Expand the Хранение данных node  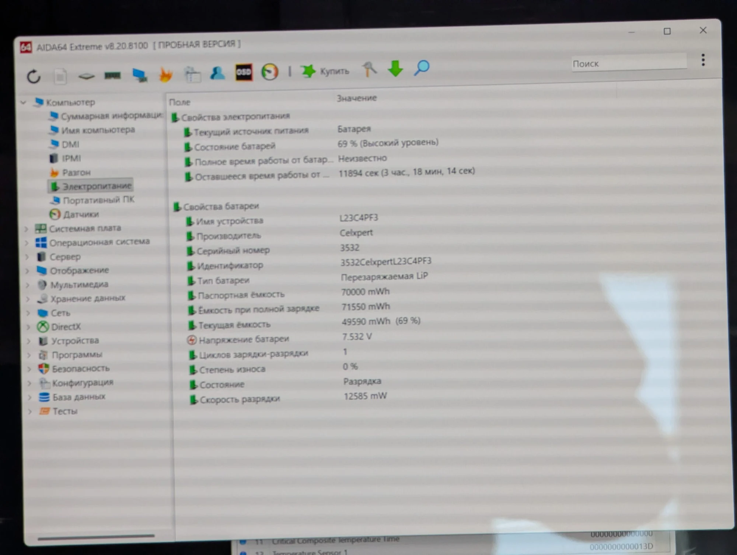28,299
